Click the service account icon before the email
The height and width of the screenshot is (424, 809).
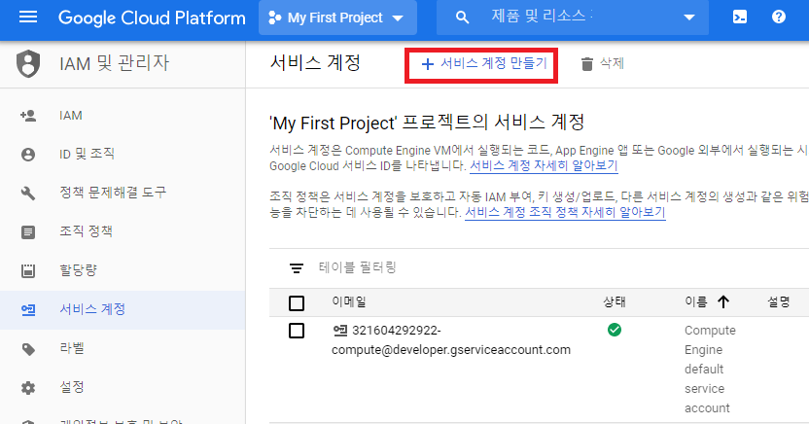point(340,331)
